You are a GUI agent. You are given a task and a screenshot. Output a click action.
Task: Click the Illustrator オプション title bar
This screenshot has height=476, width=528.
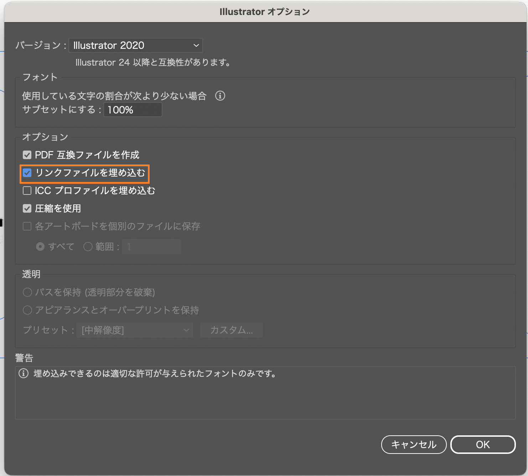point(264,12)
